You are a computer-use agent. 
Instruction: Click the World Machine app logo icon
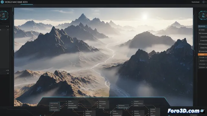(2, 2)
